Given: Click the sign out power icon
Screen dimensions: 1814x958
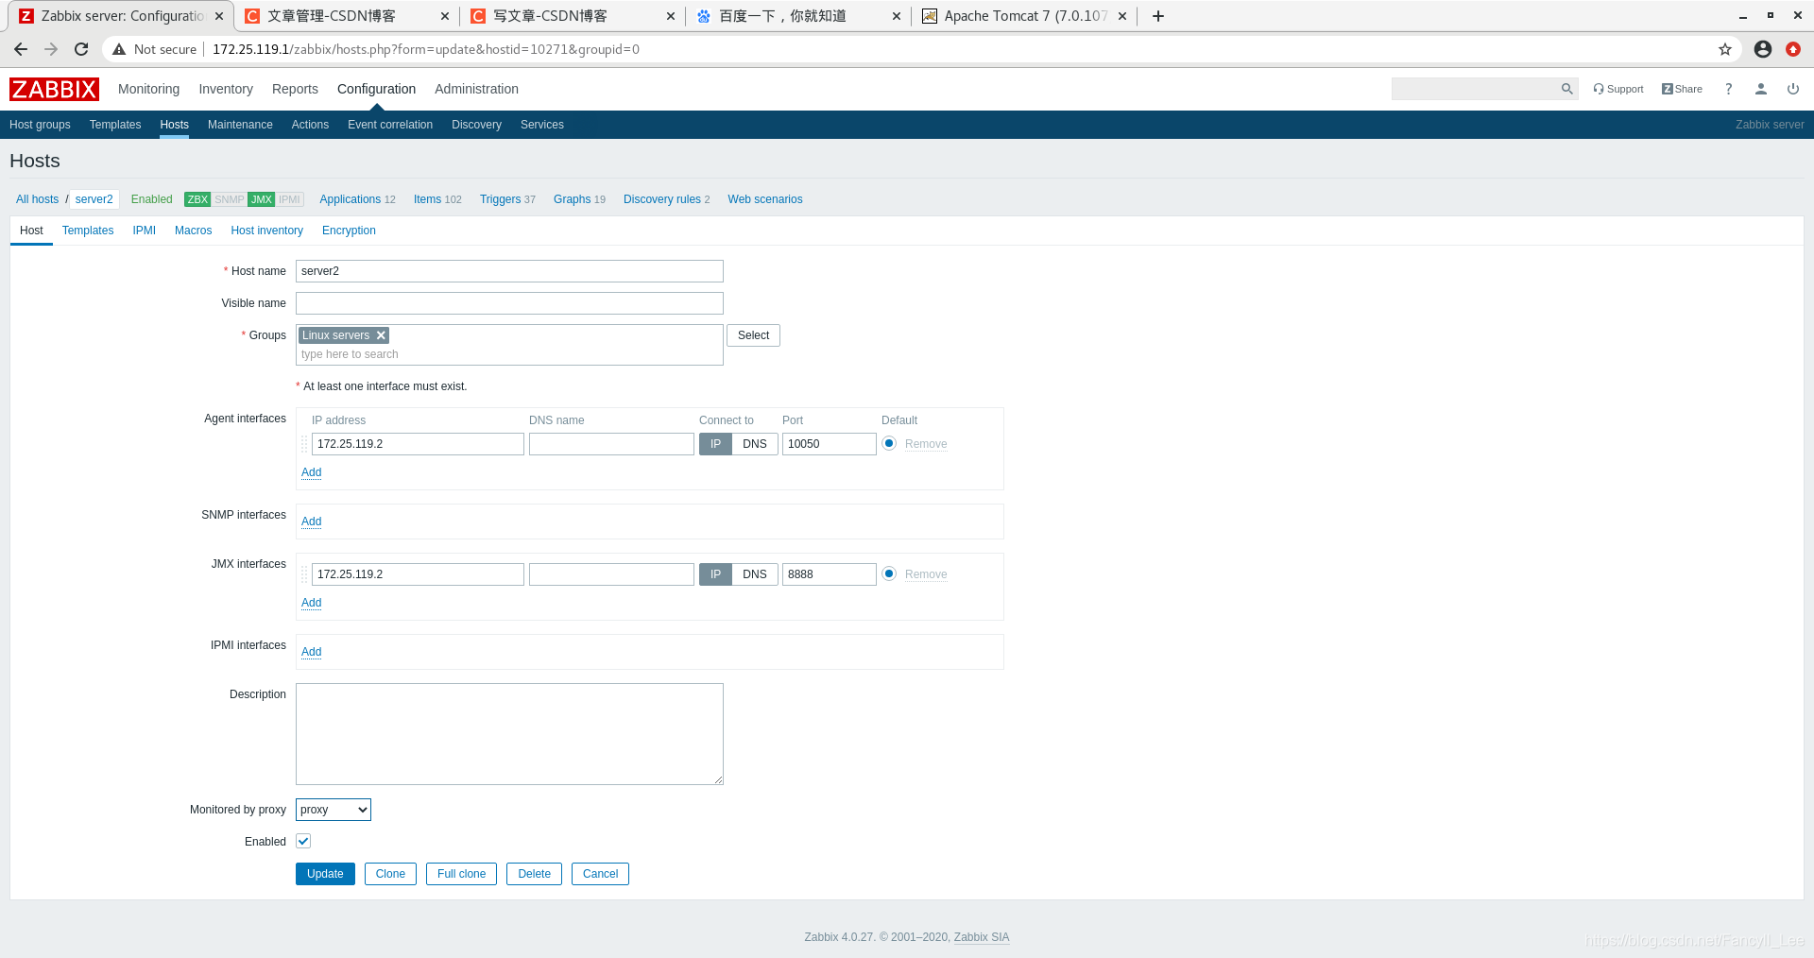Looking at the screenshot, I should point(1793,89).
